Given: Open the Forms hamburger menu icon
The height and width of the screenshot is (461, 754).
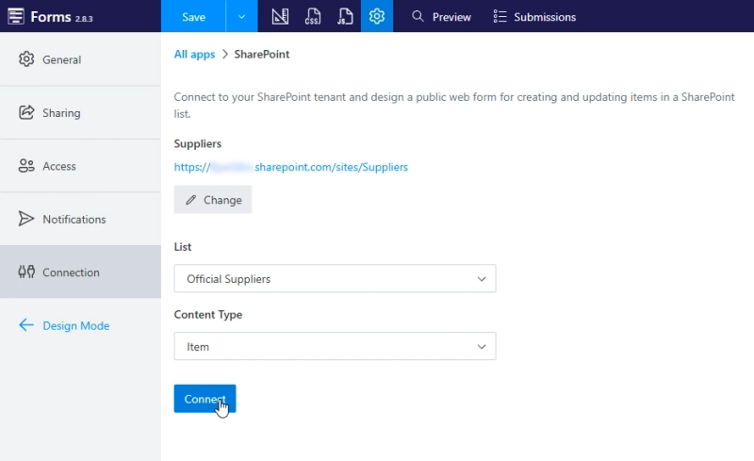Looking at the screenshot, I should 15,16.
